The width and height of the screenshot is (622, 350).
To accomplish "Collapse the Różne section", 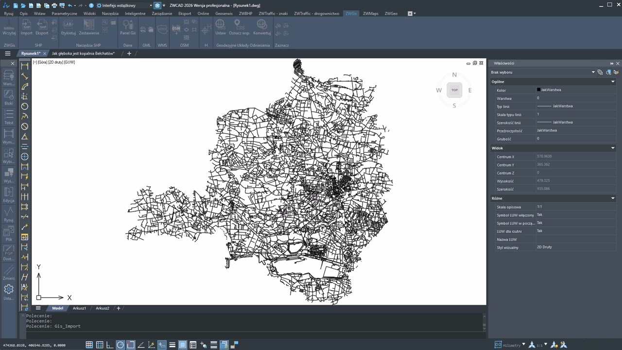I will (613, 198).
